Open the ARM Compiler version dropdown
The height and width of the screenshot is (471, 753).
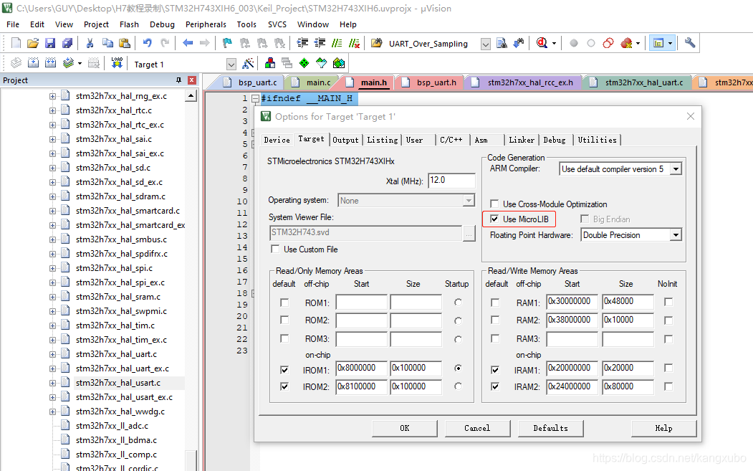pyautogui.click(x=676, y=169)
